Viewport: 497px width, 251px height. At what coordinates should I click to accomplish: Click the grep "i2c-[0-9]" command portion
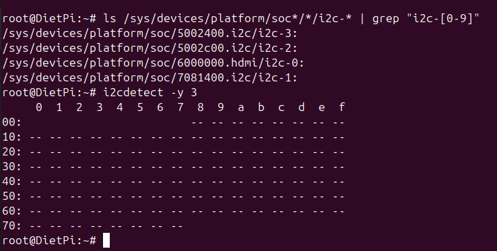[426, 18]
